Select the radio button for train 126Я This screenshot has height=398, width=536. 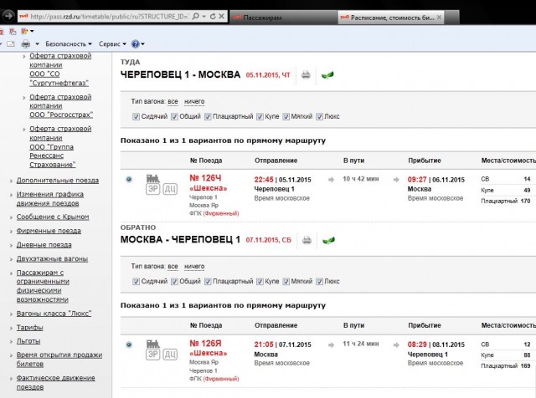[128, 344]
